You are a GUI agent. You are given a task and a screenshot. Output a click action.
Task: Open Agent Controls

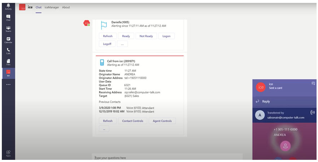tap(162, 121)
